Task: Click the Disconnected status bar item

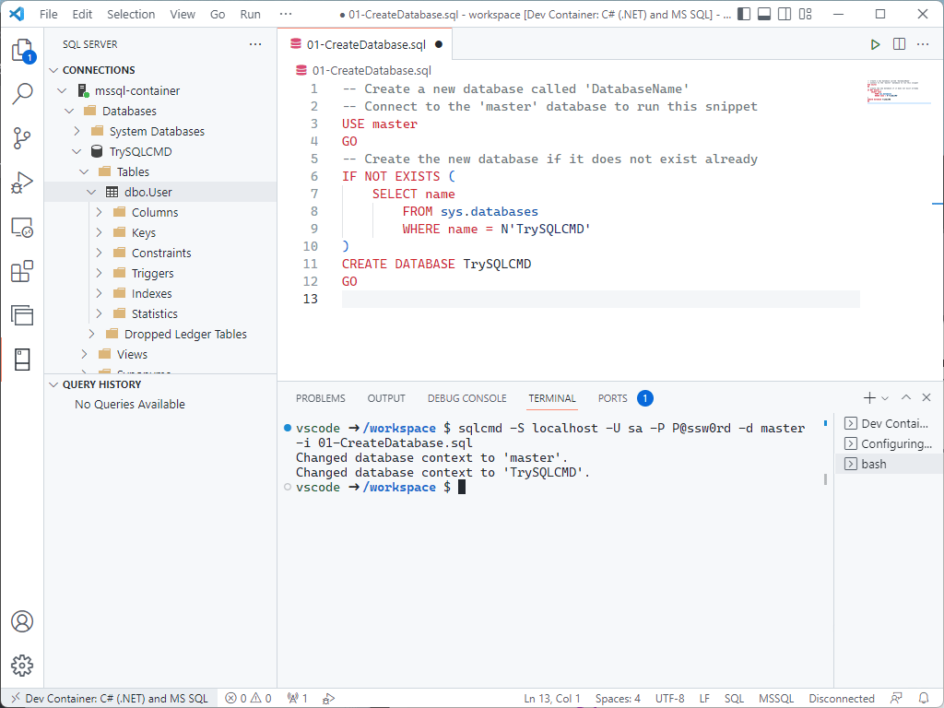Action: point(842,699)
